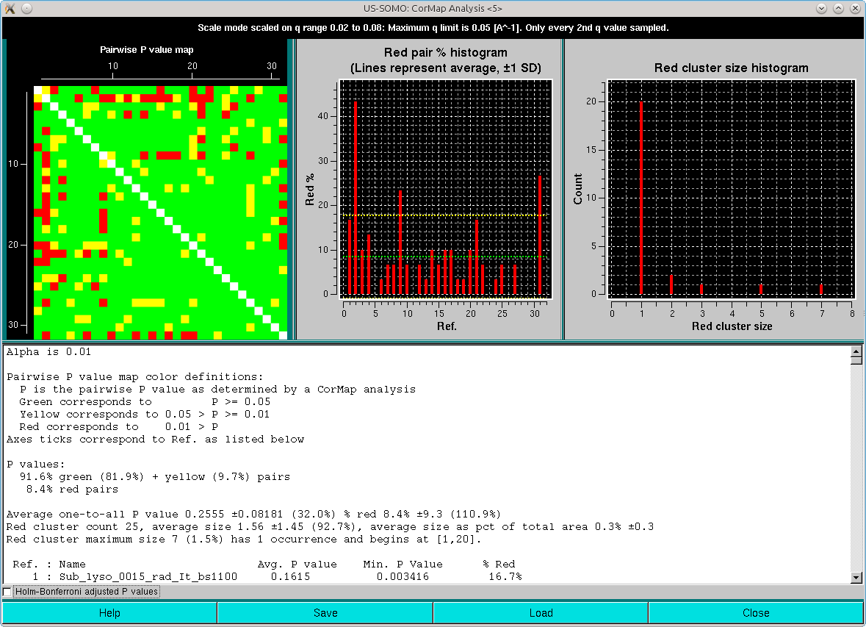Save the CorMap analysis results
Viewport: 866px width, 627px height.
pyautogui.click(x=325, y=612)
